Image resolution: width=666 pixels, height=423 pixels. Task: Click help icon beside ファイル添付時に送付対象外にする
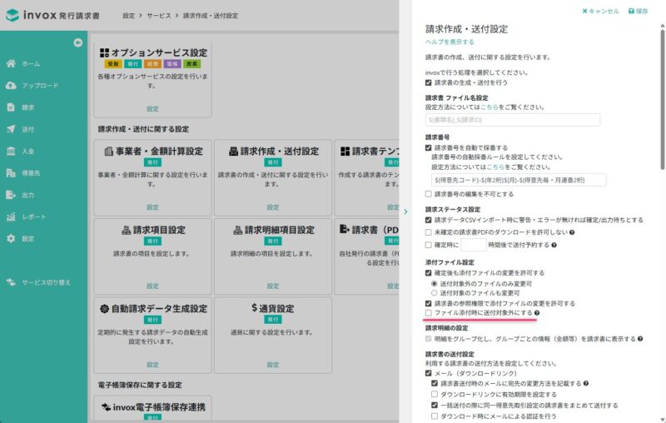pyautogui.click(x=537, y=313)
